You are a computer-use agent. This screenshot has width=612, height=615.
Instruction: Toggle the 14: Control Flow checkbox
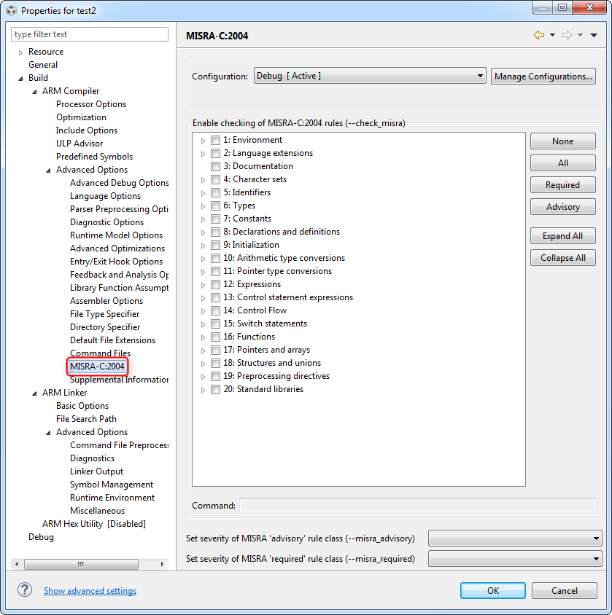pos(215,310)
